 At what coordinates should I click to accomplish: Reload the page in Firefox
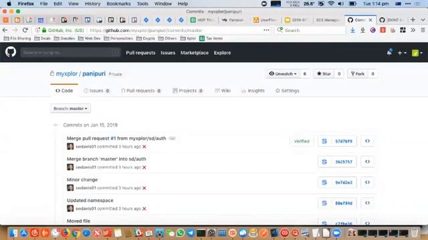[25, 30]
